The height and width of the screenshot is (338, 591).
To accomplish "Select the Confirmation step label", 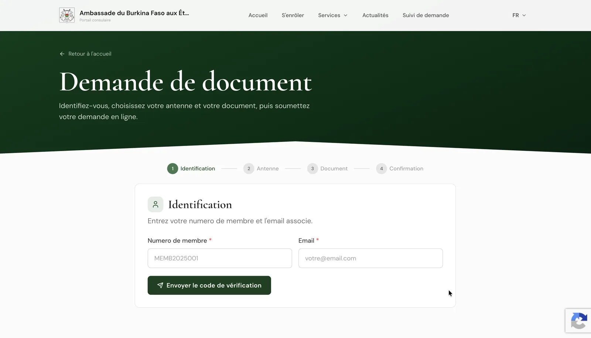I will point(406,168).
